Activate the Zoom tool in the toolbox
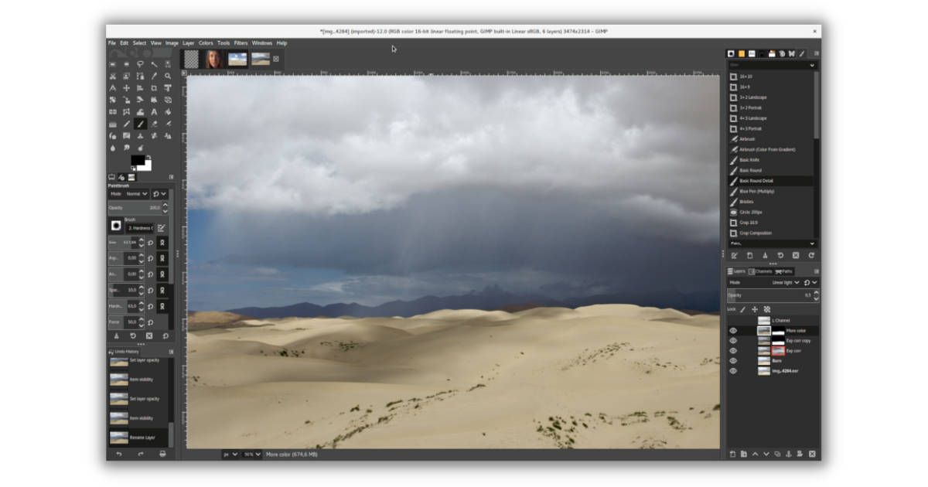 [x=168, y=76]
